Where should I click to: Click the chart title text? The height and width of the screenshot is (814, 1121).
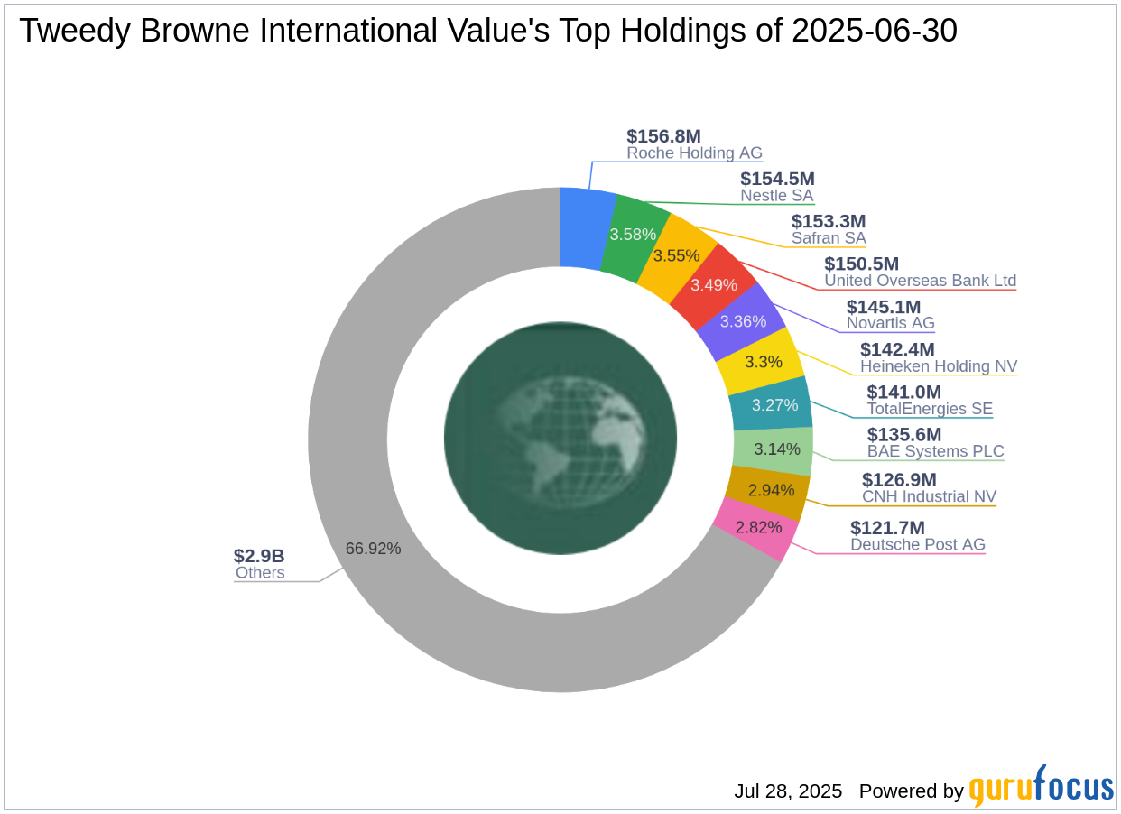[489, 31]
